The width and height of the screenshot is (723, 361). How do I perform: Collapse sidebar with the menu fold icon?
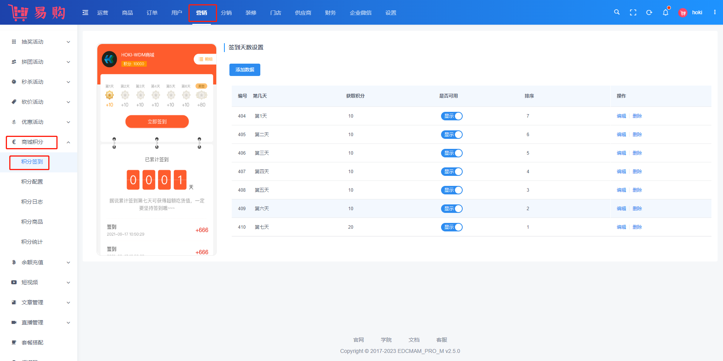coord(85,13)
